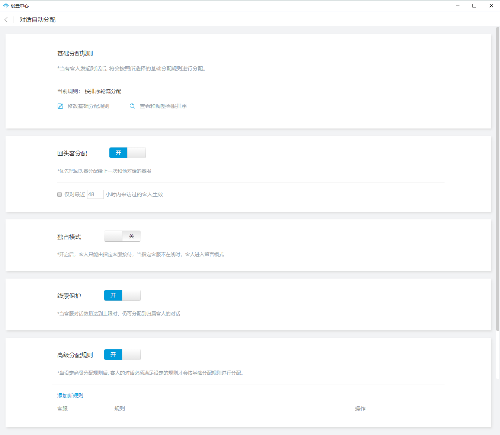Check the 仅对最近 hours checkbox
Screen dimensions: 500x435
point(60,194)
